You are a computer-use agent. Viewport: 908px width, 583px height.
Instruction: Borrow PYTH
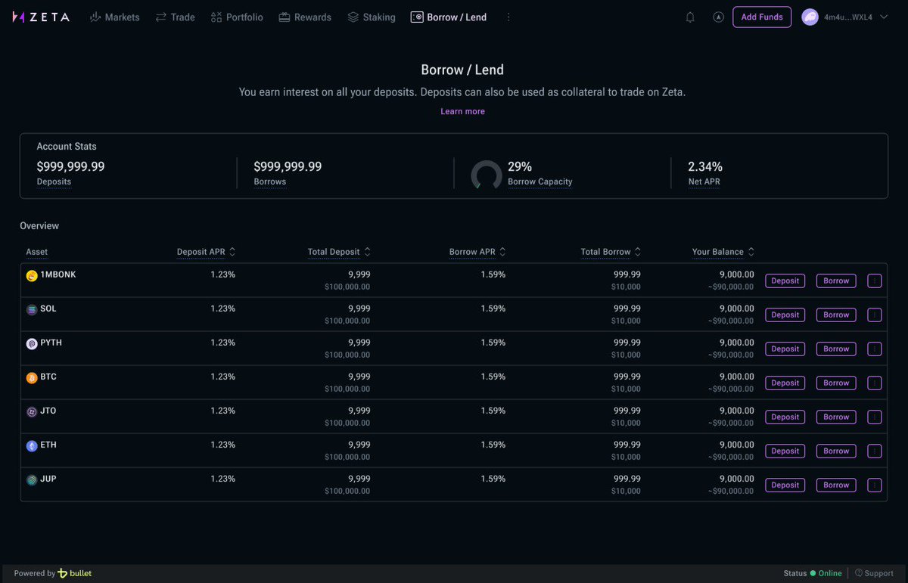(x=836, y=349)
